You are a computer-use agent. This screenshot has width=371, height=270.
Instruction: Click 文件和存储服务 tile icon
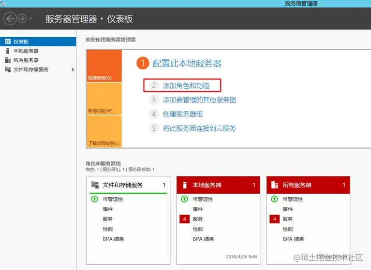[x=95, y=185]
